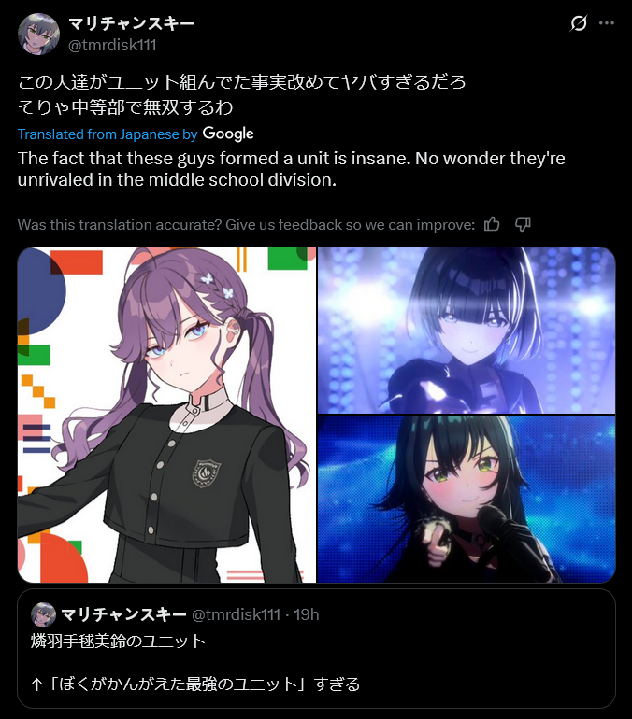Open the quoted tweet card
632x719 pixels.
pos(316,648)
